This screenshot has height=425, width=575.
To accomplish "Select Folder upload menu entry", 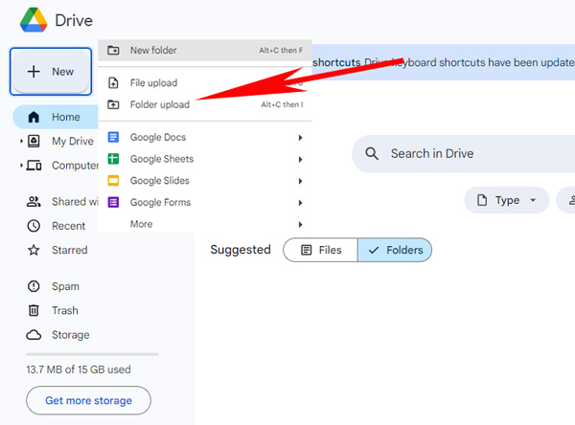I will pyautogui.click(x=205, y=104).
